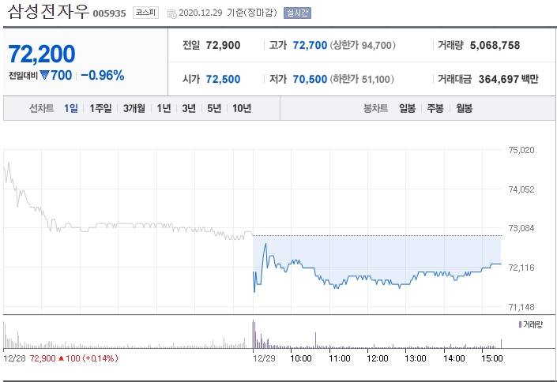
Task: Click the 71,148 y-axis label
Action: [521, 307]
